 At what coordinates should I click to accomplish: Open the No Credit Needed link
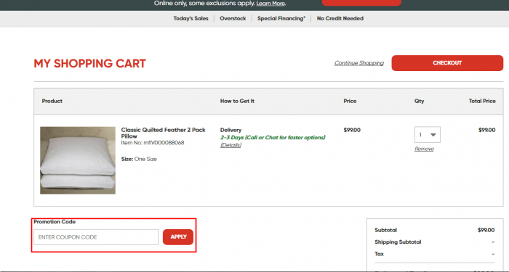[x=340, y=18]
